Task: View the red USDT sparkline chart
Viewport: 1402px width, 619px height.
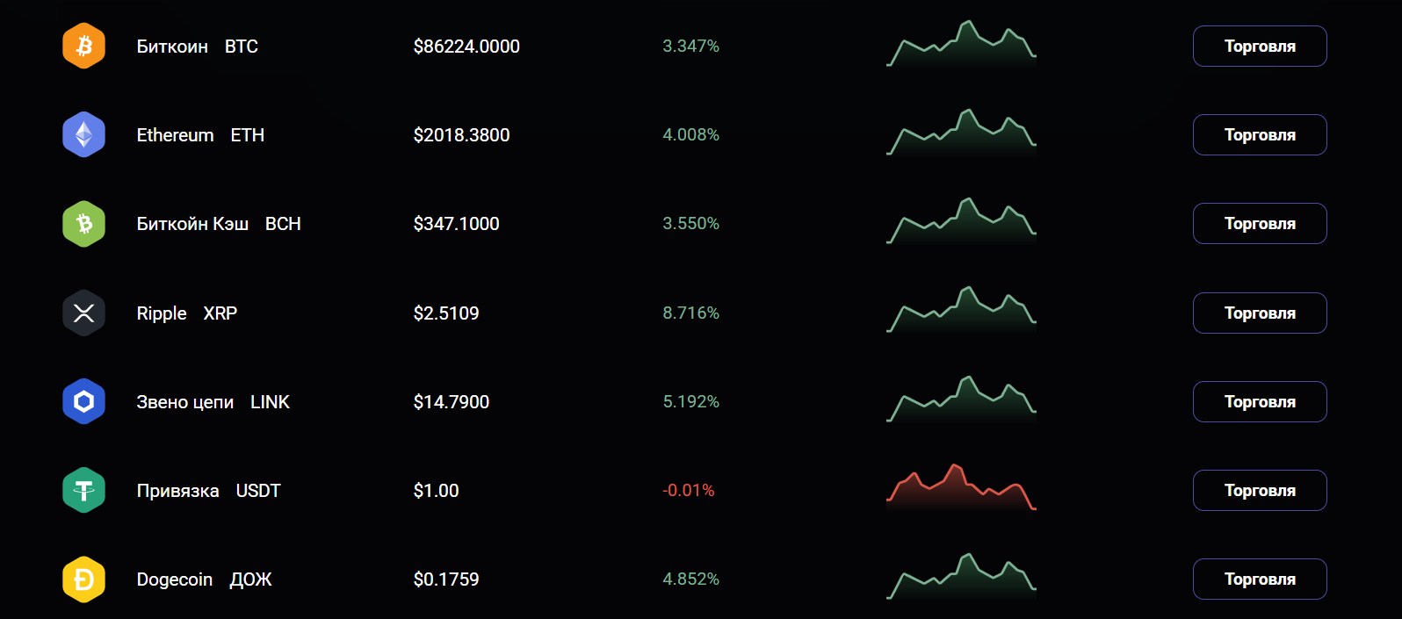Action: [x=961, y=488]
